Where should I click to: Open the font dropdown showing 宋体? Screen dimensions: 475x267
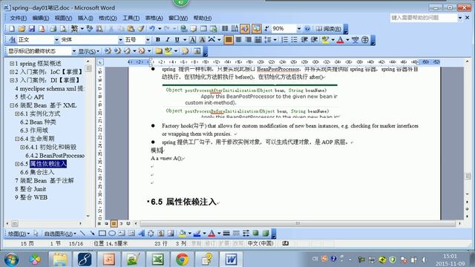pyautogui.click(x=120, y=39)
